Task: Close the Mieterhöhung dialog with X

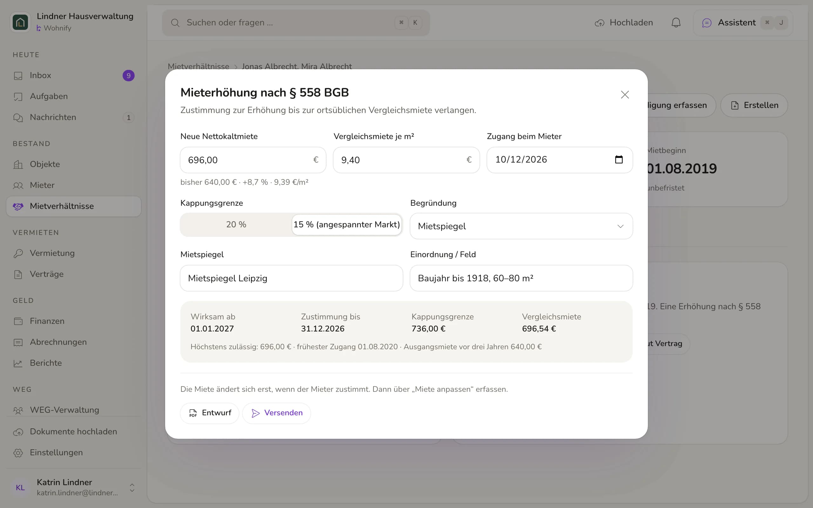Action: click(x=625, y=95)
